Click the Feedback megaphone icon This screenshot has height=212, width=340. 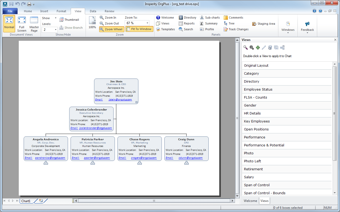tap(307, 24)
